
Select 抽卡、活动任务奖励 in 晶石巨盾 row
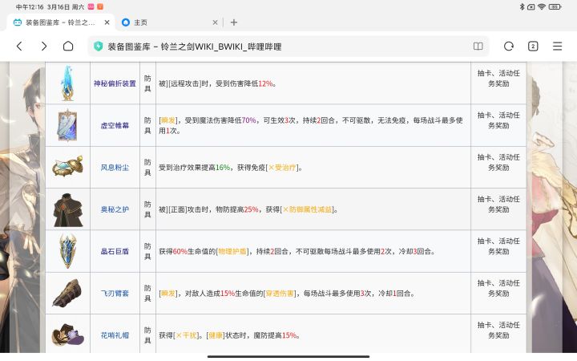(x=498, y=246)
